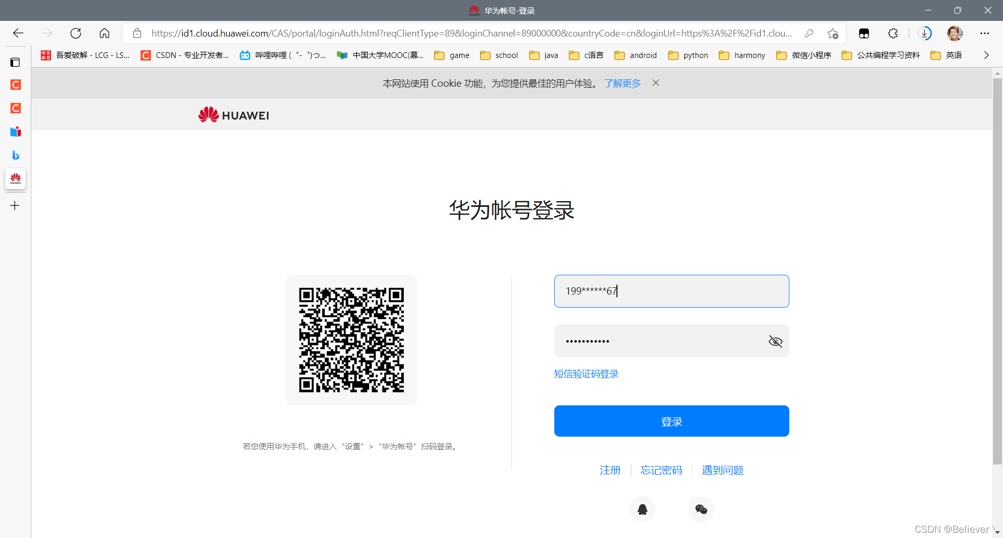Expand the harmony bookmarks folder

(x=742, y=55)
